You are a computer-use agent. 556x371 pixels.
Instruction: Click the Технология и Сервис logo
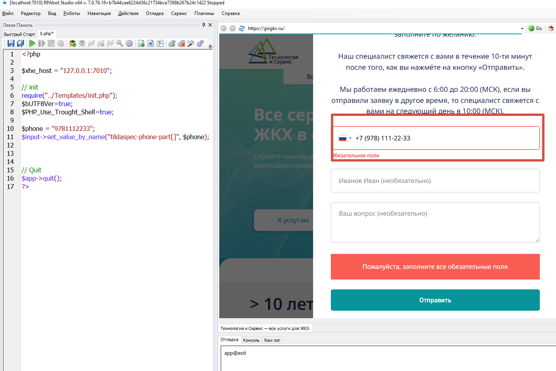(273, 52)
